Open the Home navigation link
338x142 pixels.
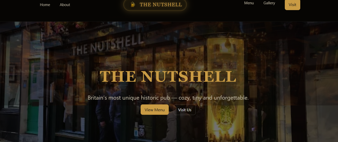click(x=45, y=5)
